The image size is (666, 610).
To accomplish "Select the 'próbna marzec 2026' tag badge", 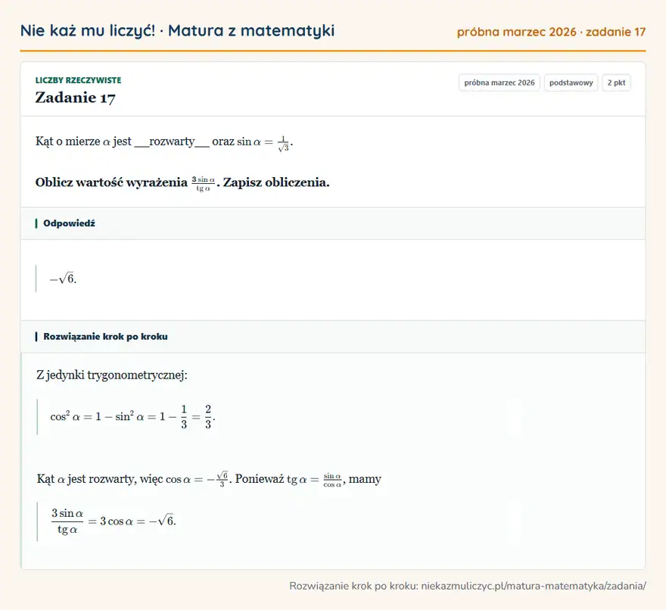I will coord(499,82).
